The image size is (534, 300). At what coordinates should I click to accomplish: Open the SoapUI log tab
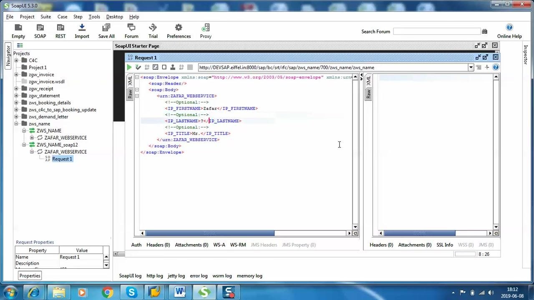pyautogui.click(x=130, y=276)
